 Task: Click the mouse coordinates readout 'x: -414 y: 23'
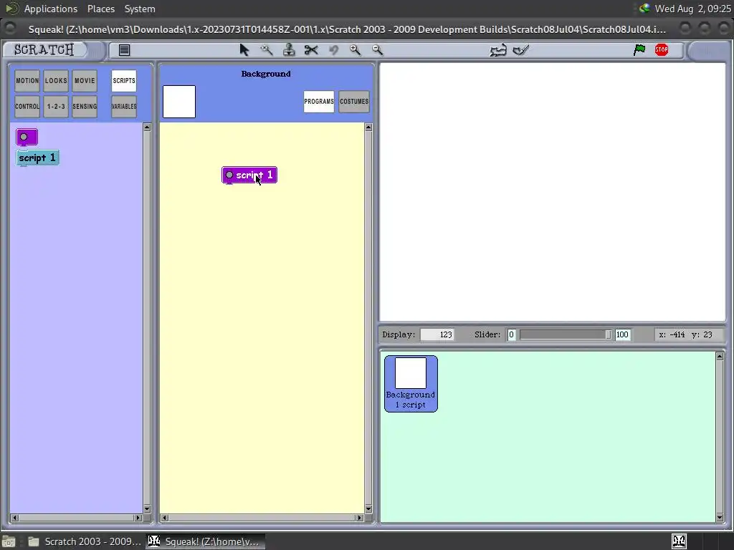[x=685, y=334]
